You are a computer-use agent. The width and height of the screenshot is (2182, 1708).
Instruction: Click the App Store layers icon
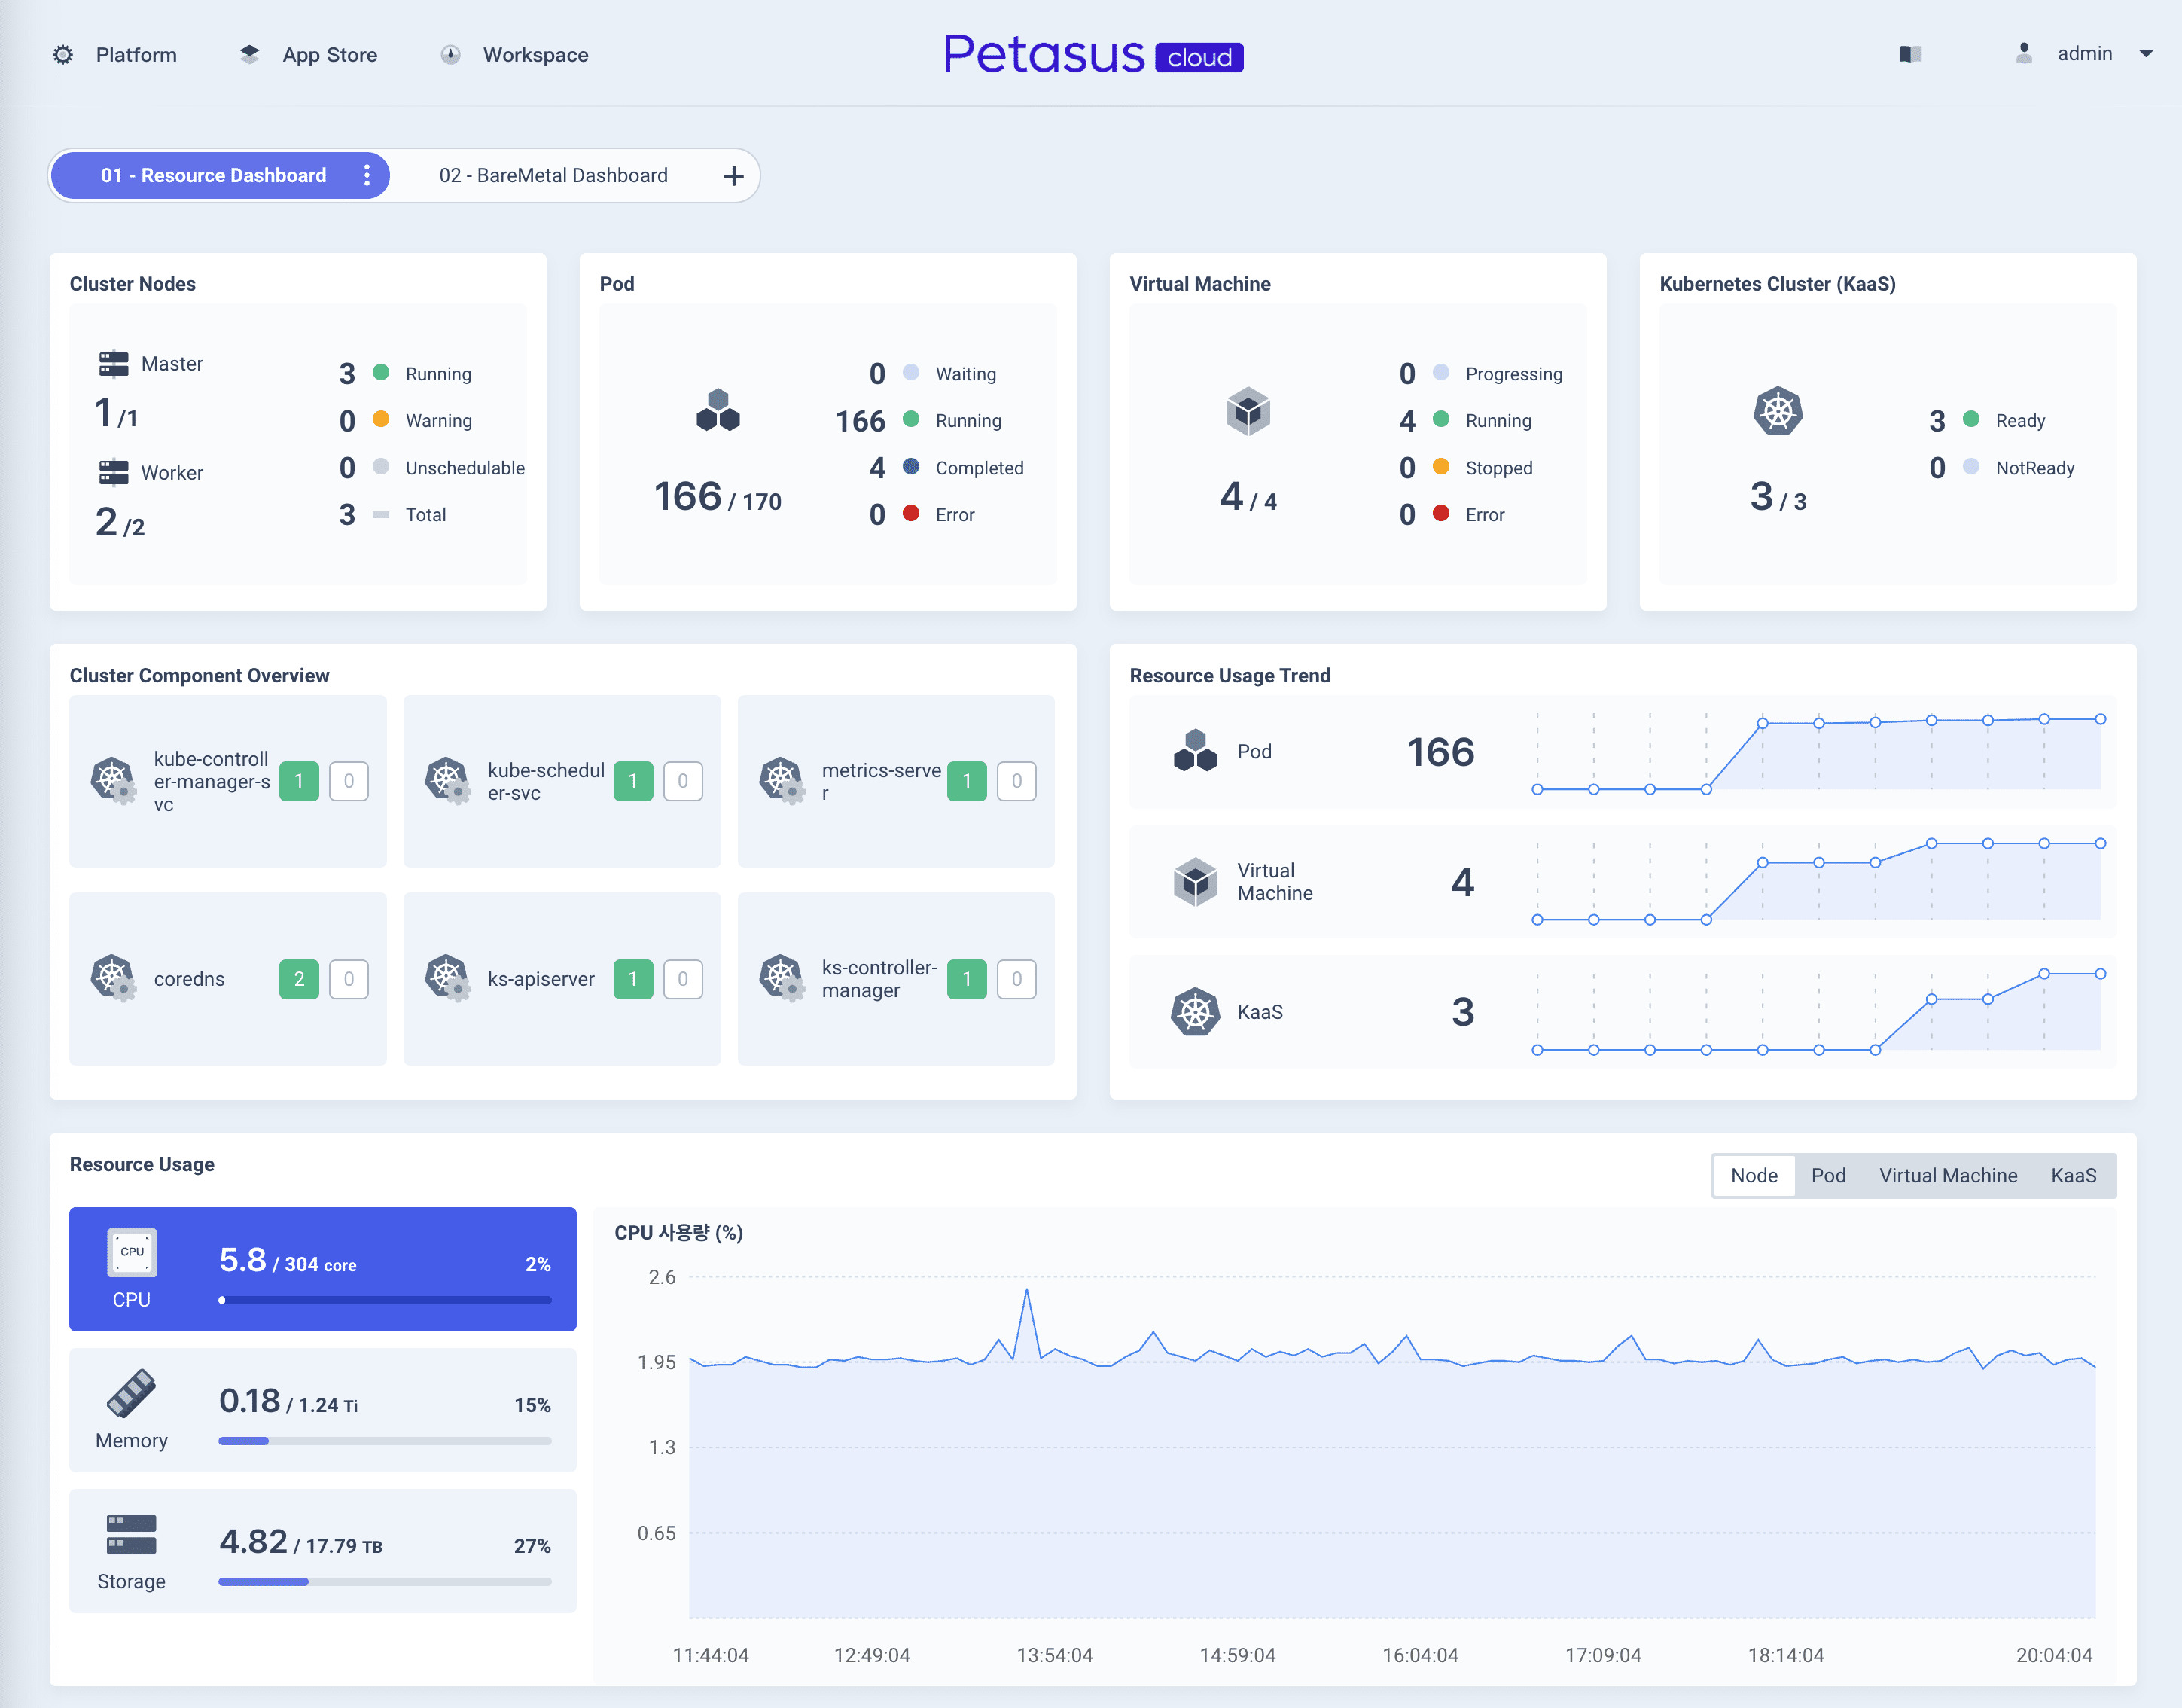[x=250, y=55]
